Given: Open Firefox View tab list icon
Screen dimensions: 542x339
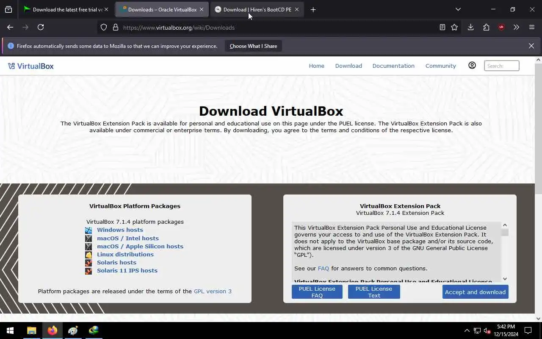Looking at the screenshot, I should click(8, 9).
